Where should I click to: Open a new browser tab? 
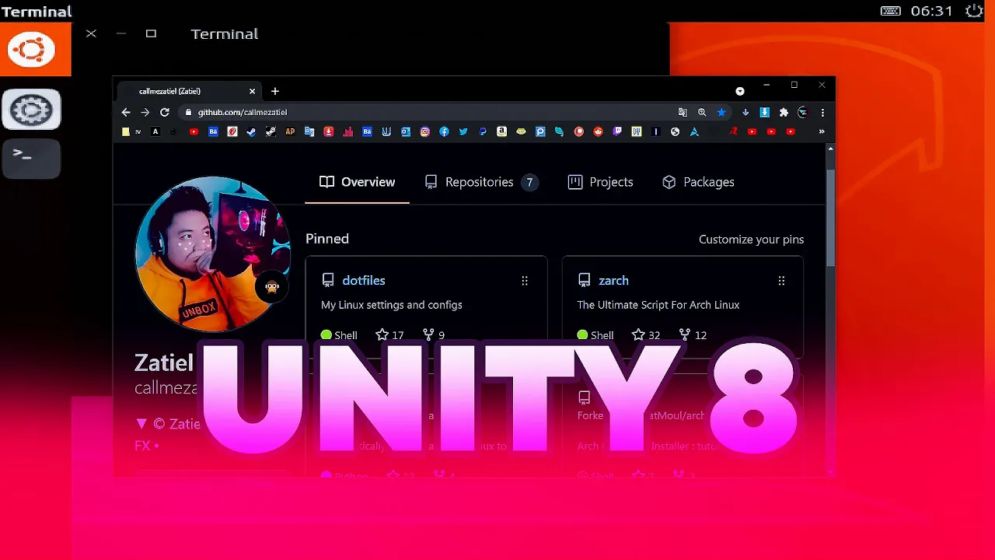click(x=274, y=91)
